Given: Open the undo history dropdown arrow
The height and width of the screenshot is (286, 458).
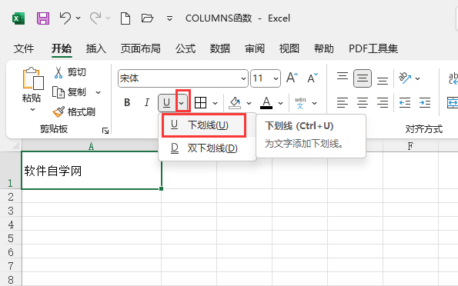Looking at the screenshot, I should point(78,18).
